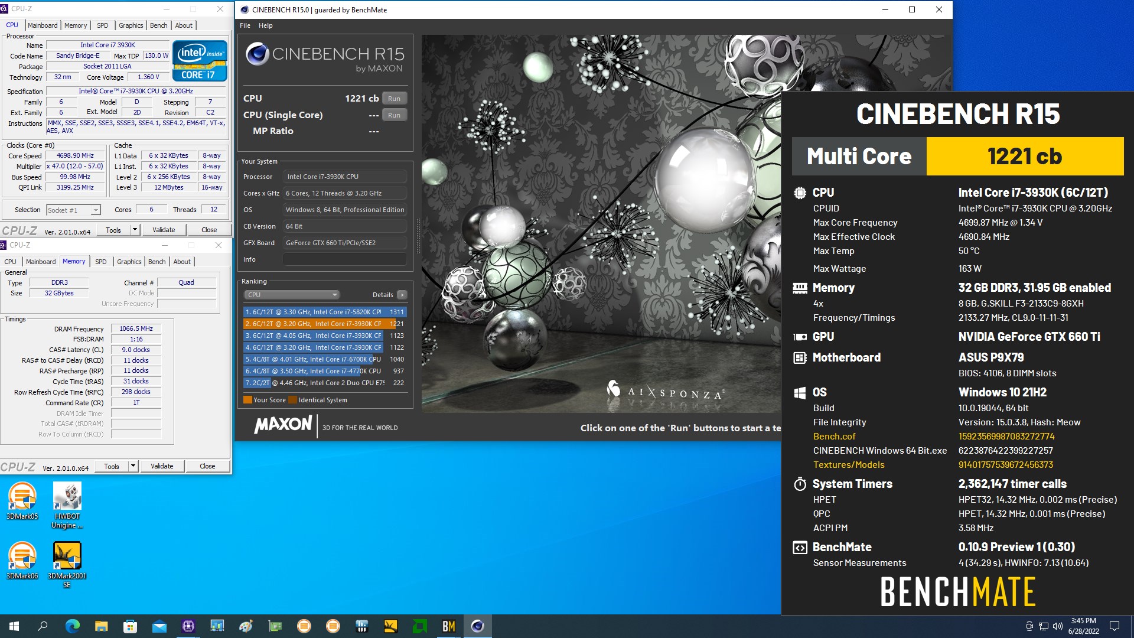The height and width of the screenshot is (638, 1134).
Task: Click the Core Speed 4698.90 MHz value
Action: 75,156
